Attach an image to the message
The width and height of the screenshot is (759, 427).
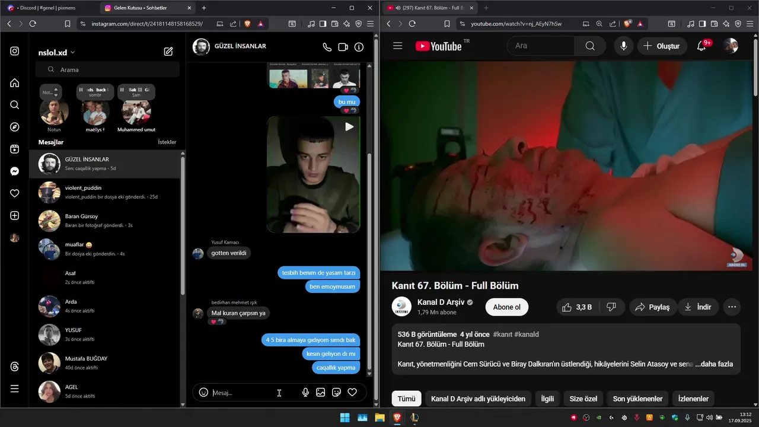tap(321, 393)
